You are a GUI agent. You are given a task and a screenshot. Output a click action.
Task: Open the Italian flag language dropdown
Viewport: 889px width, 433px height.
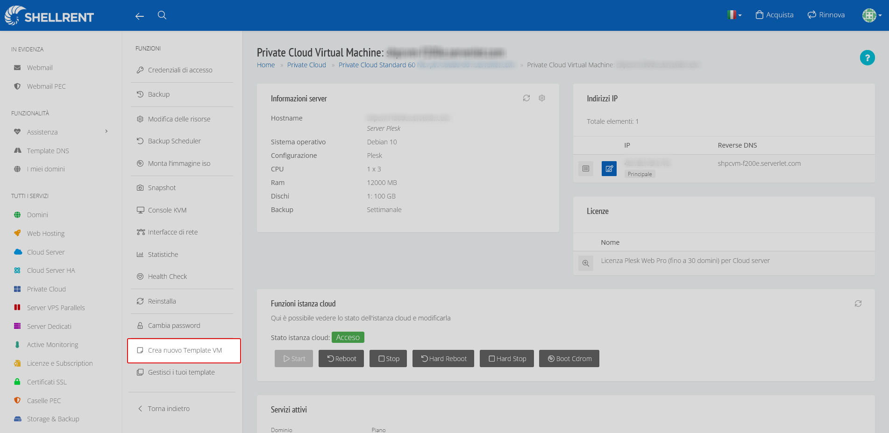point(734,15)
